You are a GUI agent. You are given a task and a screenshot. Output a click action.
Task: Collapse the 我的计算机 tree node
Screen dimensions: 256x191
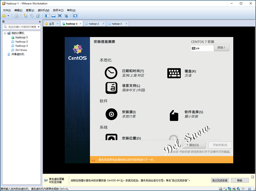point(5,33)
